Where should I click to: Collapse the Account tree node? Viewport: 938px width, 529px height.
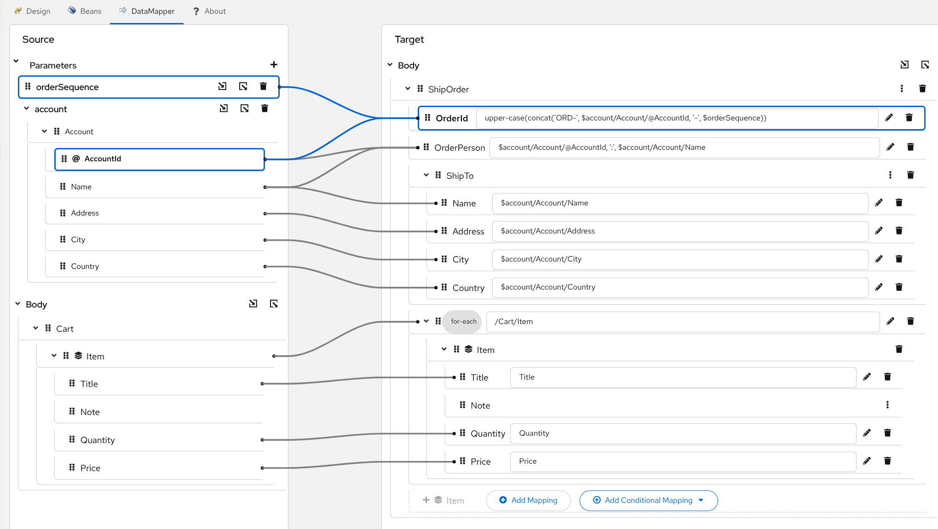point(44,131)
